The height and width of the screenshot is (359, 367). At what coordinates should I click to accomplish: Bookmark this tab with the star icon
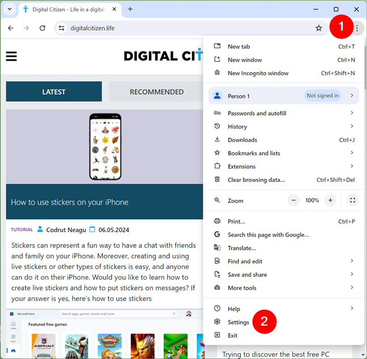(318, 28)
